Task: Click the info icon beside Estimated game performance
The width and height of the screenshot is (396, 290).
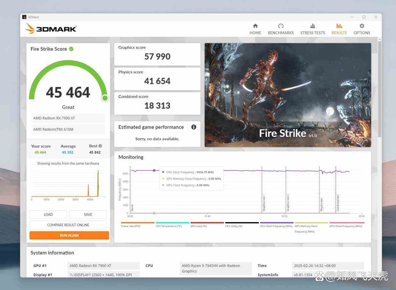Action: point(194,127)
